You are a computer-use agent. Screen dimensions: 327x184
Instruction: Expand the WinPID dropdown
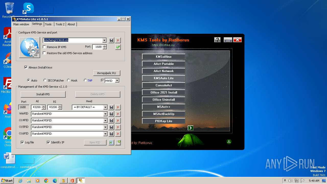[105, 114]
